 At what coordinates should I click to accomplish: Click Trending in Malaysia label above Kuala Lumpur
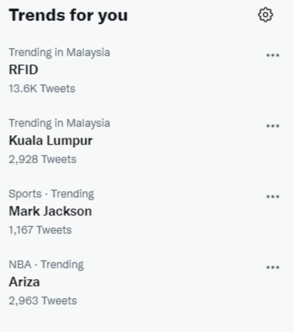tap(59, 123)
